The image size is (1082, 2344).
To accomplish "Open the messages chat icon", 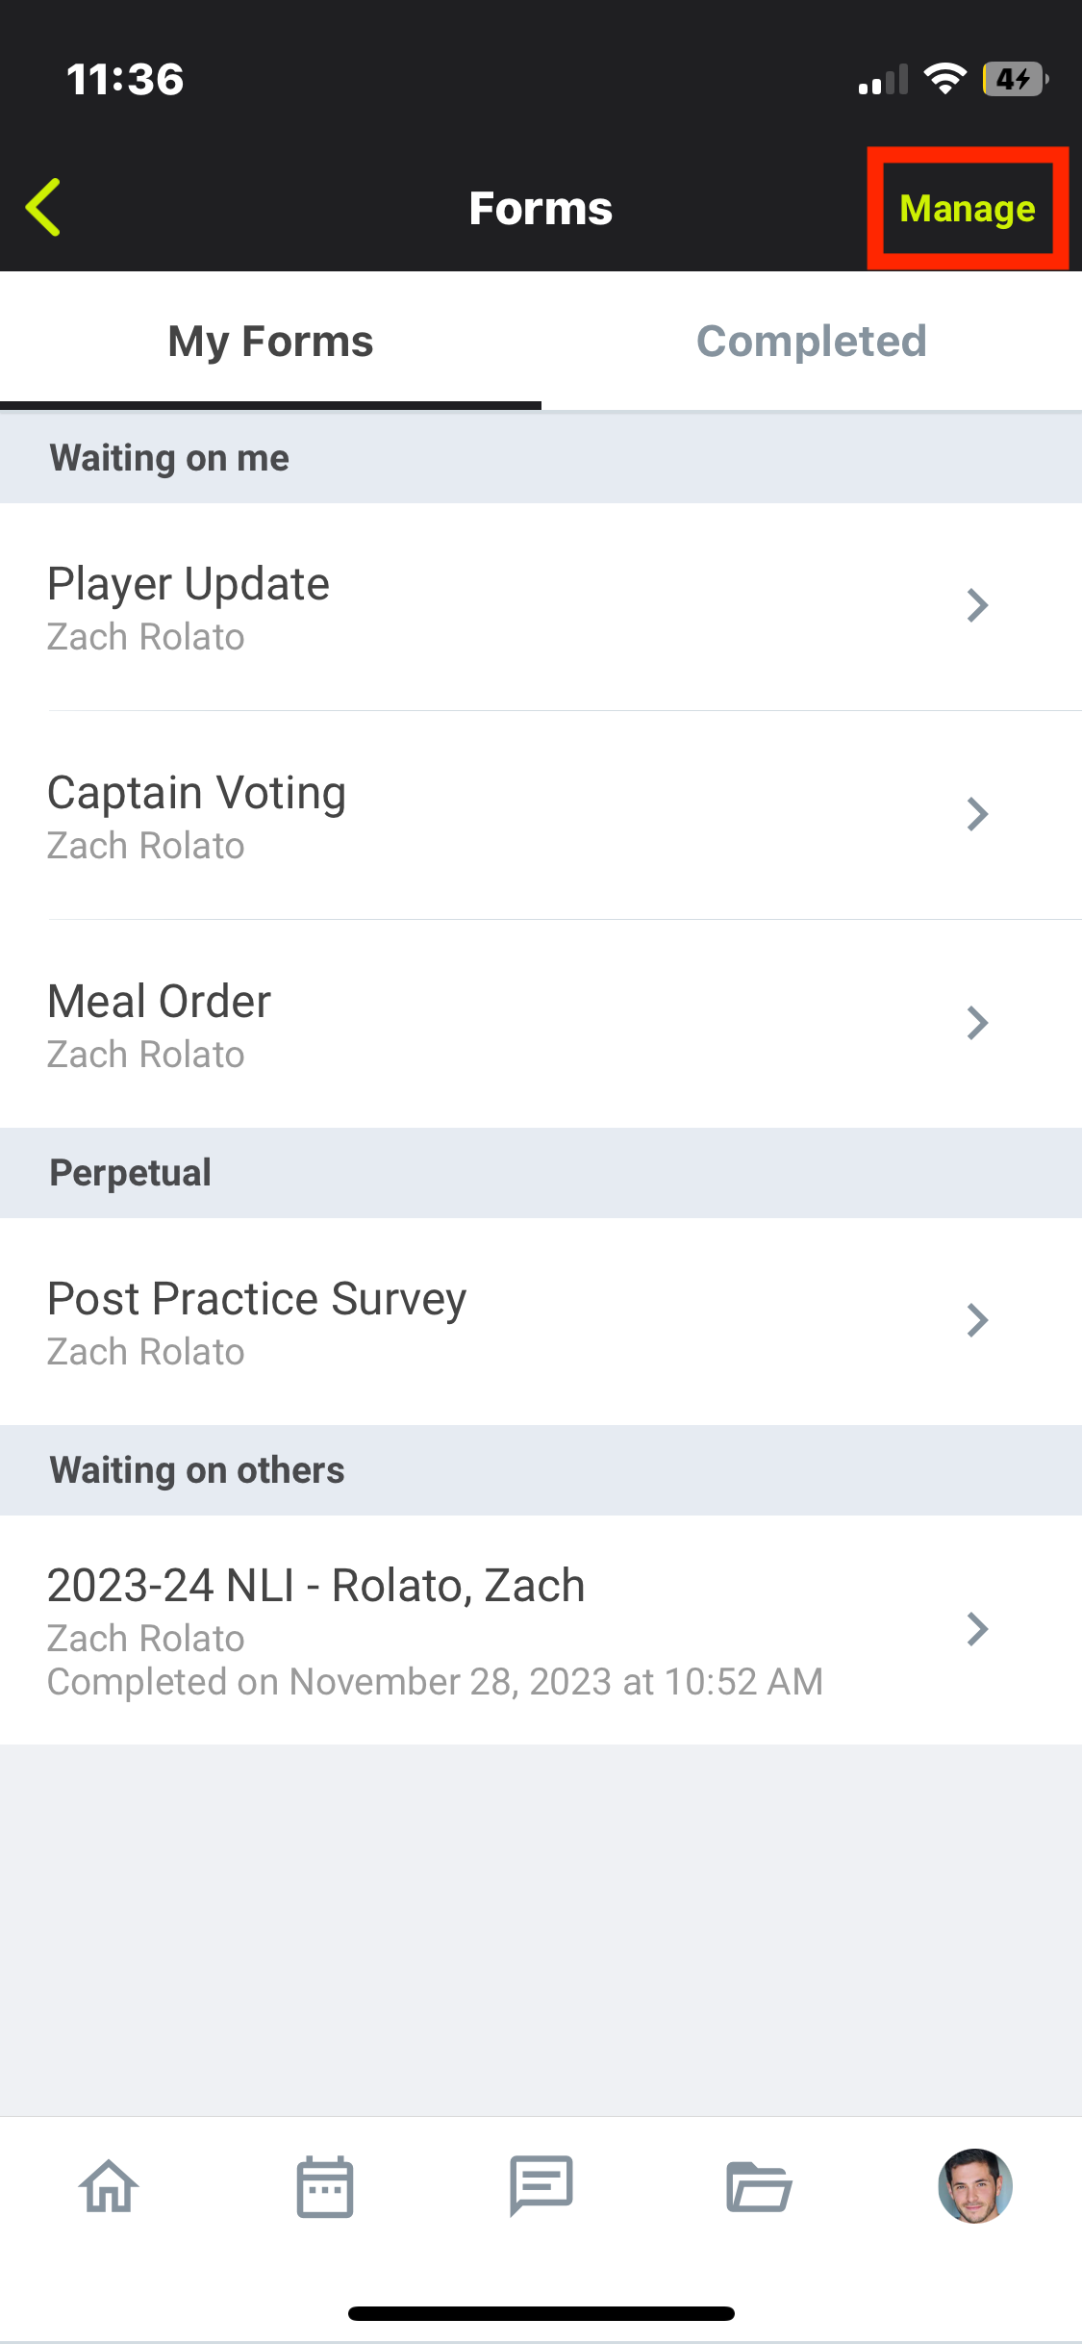I will click(x=541, y=2186).
